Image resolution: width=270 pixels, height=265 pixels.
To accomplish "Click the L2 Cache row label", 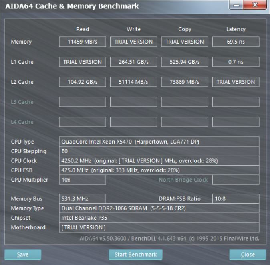I will [x=22, y=82].
